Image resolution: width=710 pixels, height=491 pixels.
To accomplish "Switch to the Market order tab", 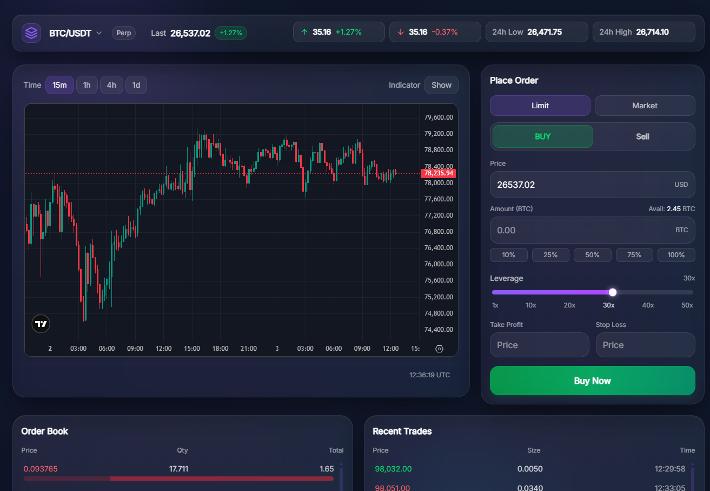I will (645, 106).
